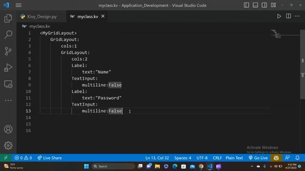Open the Search view in activity bar
The image size is (305, 171).
pos(8,35)
